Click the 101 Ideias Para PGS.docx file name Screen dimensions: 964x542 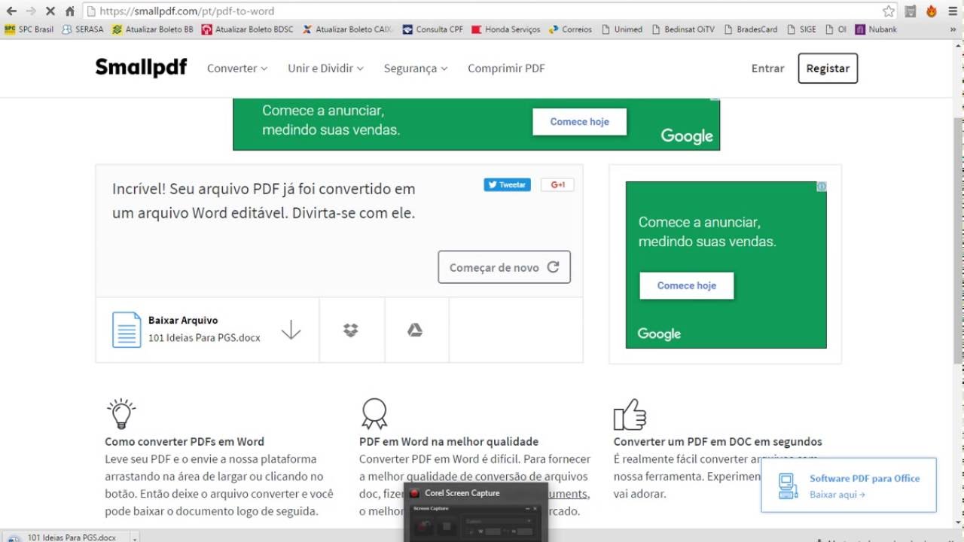click(x=204, y=338)
